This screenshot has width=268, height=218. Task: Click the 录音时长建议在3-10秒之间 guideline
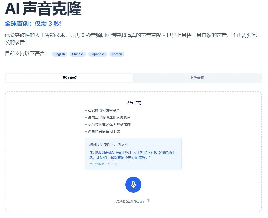coord(108,124)
